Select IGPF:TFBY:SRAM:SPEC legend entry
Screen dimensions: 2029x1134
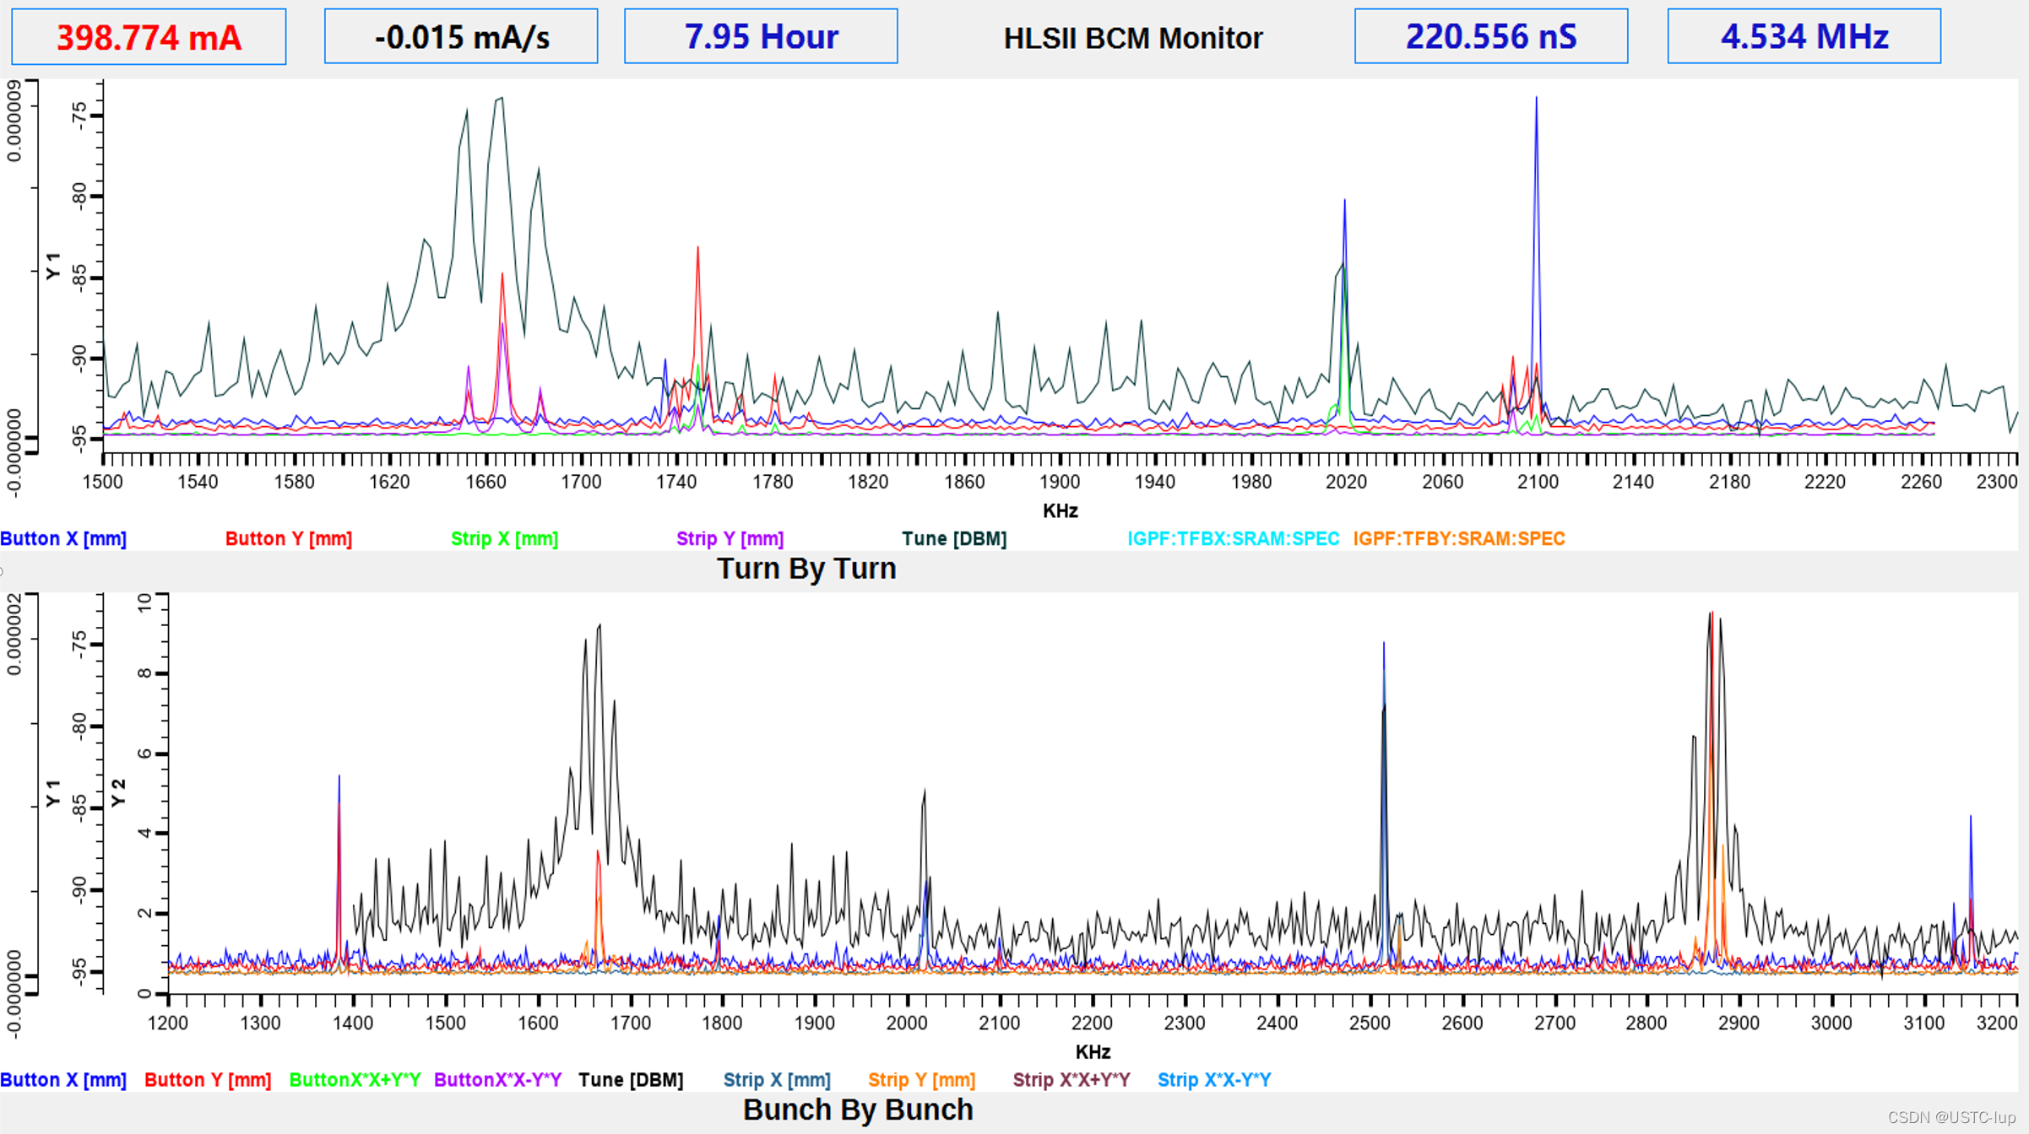1458,538
